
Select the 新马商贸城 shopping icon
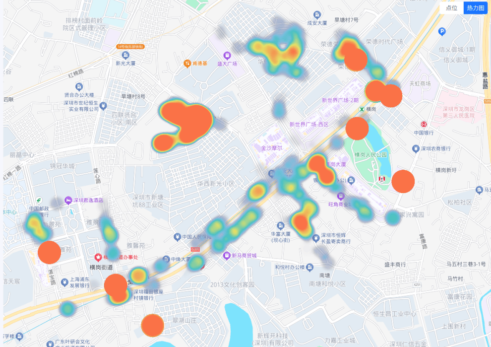click(227, 256)
